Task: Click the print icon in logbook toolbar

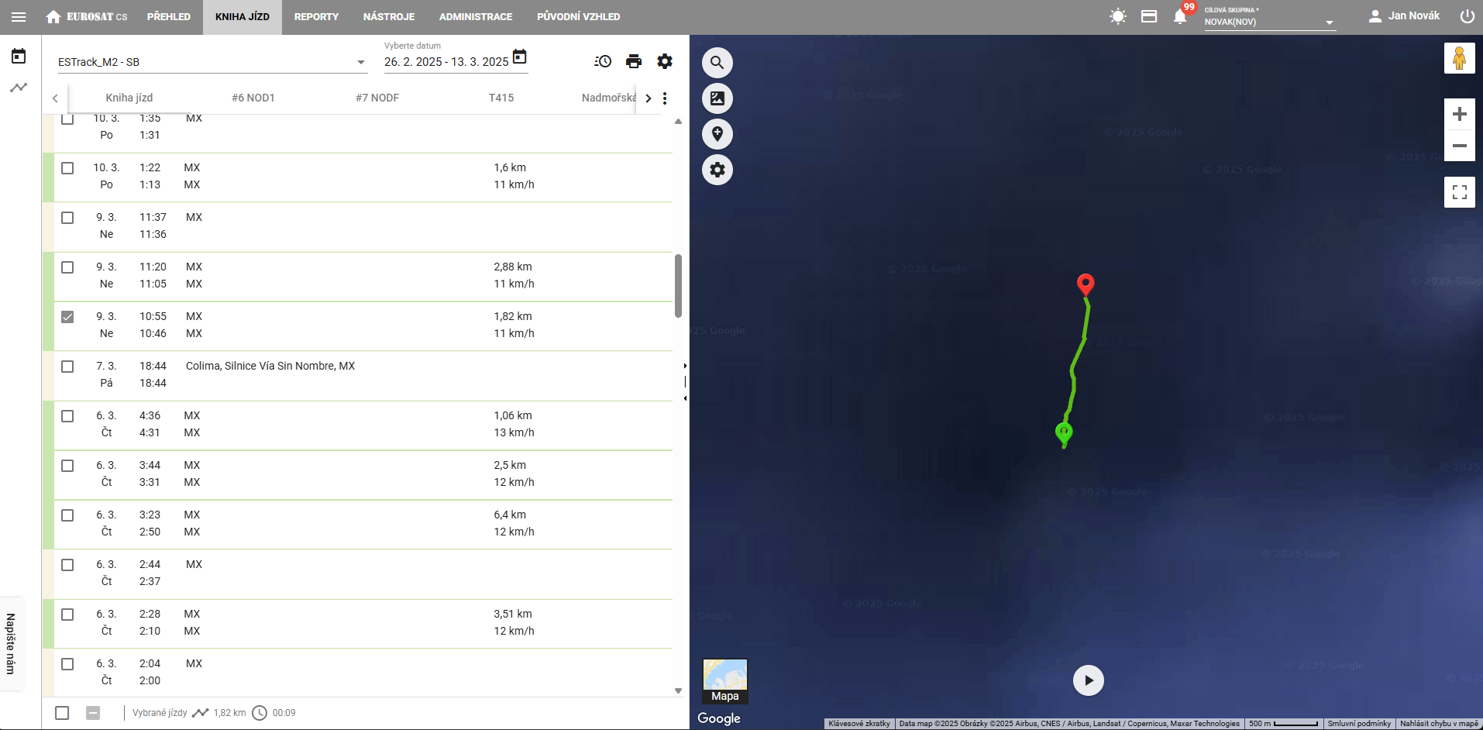Action: tap(634, 61)
